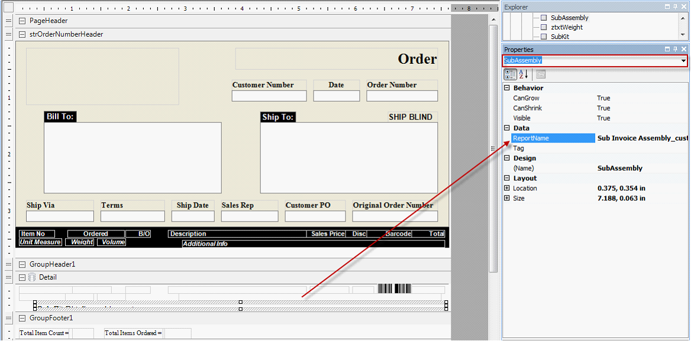Collapse the strOrderNumberHeader section
This screenshot has width=691, height=341.
(x=22, y=34)
